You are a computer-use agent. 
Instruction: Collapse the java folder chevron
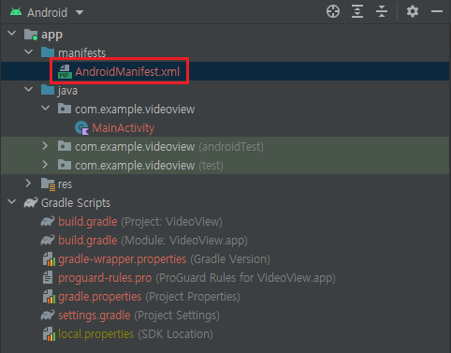pos(28,89)
